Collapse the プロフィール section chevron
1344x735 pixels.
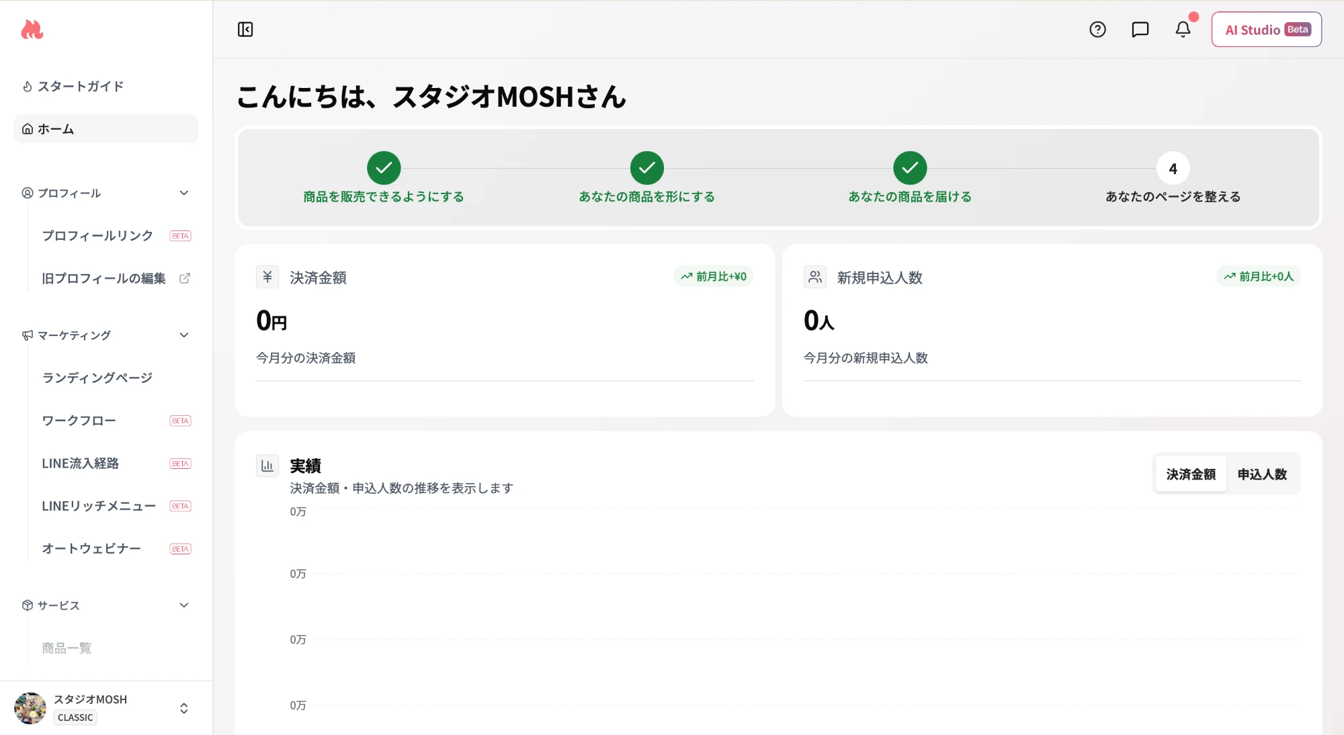pyautogui.click(x=184, y=193)
